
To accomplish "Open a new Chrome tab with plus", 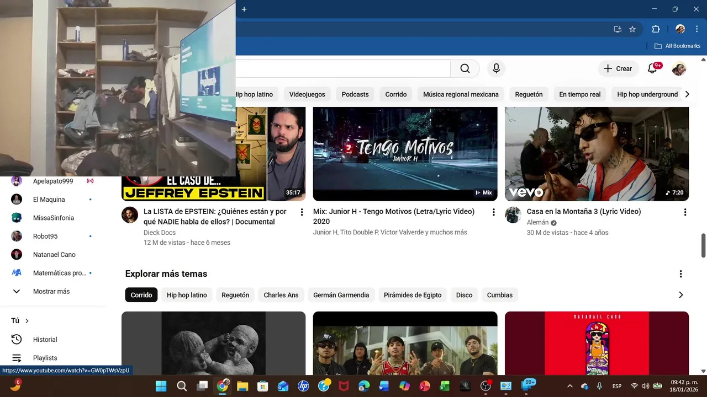I will coord(244,9).
